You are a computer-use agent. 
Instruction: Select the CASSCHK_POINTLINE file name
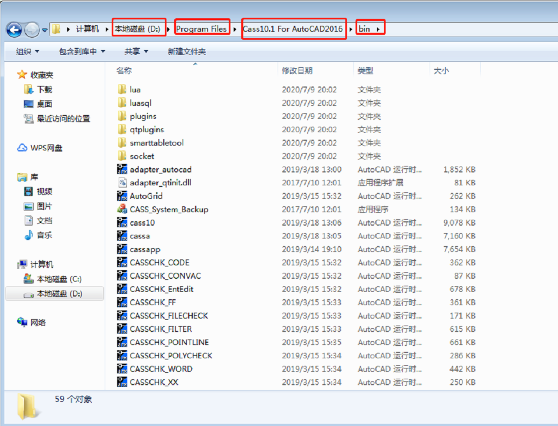pyautogui.click(x=169, y=342)
